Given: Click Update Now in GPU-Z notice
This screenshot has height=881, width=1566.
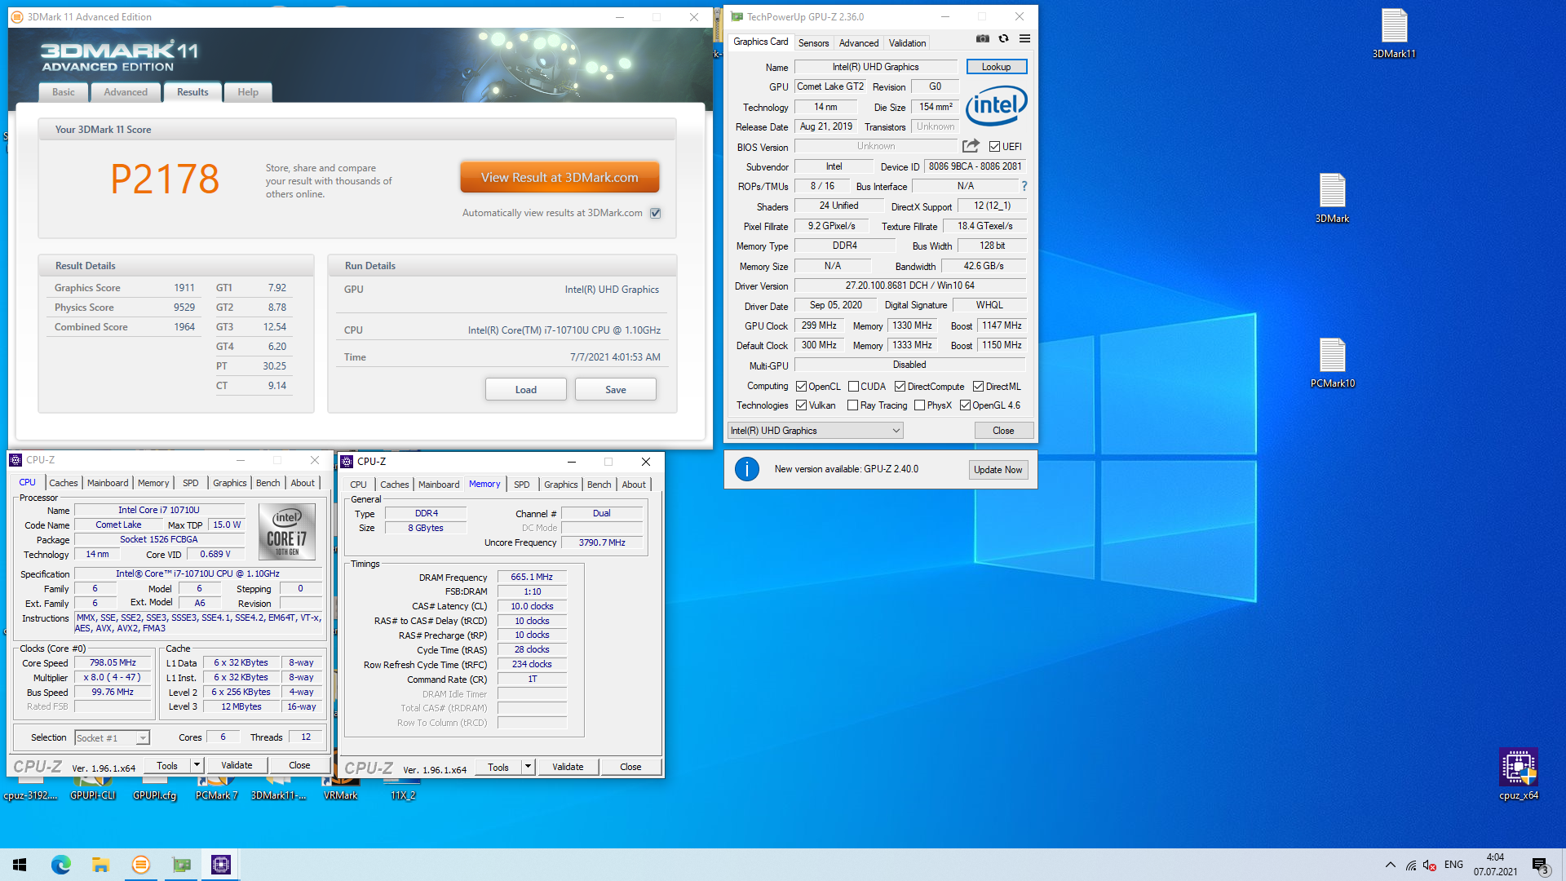Looking at the screenshot, I should coord(998,470).
